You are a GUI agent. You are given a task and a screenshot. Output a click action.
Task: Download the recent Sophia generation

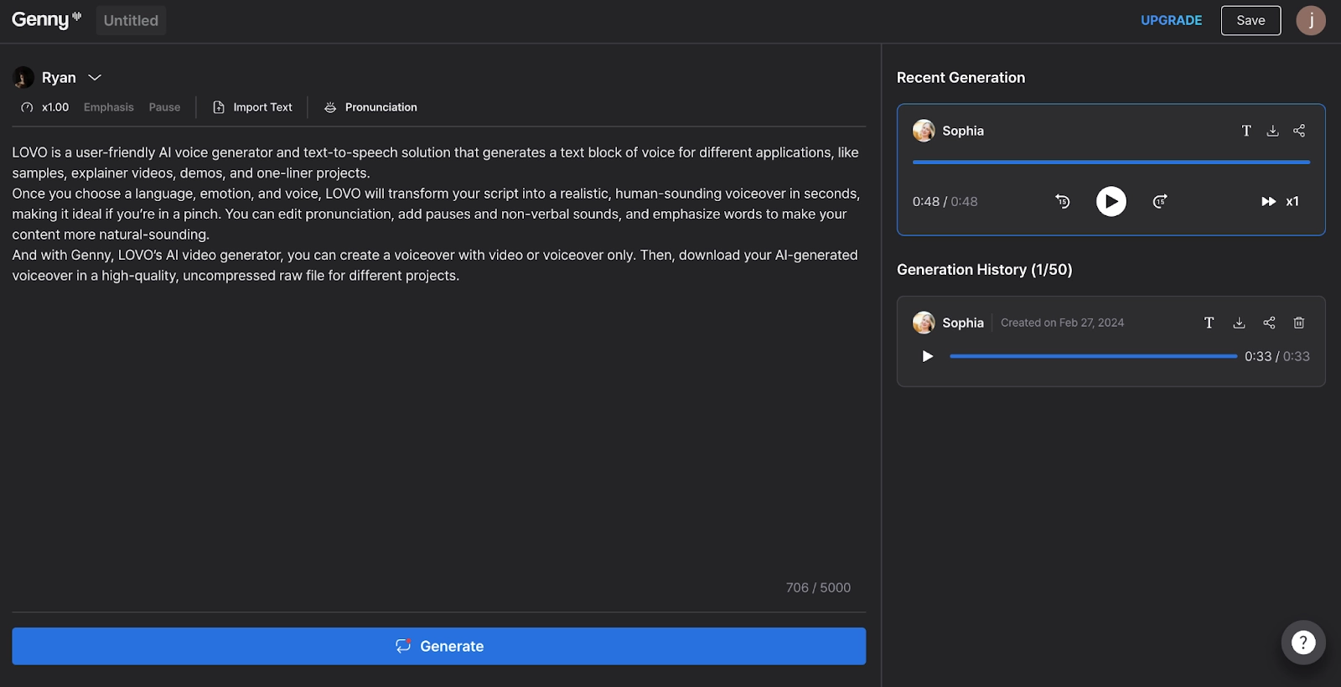coord(1272,131)
